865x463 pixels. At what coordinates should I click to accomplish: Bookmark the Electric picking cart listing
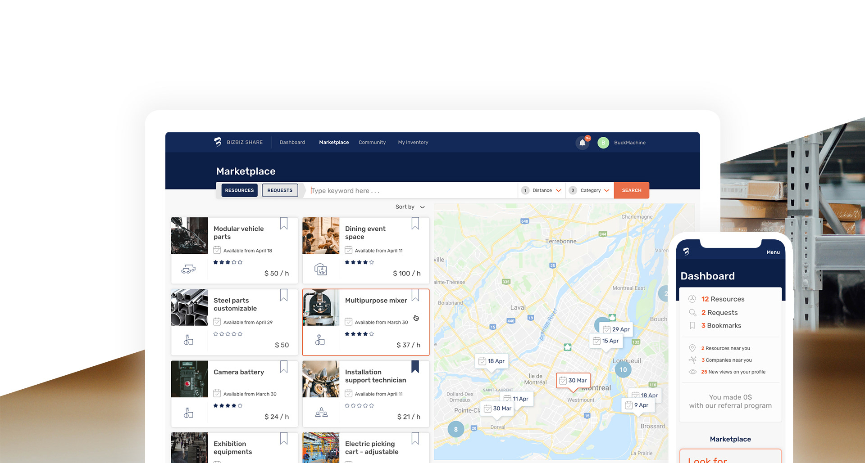coord(415,438)
